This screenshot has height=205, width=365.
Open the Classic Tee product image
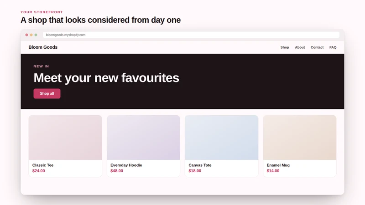click(65, 138)
